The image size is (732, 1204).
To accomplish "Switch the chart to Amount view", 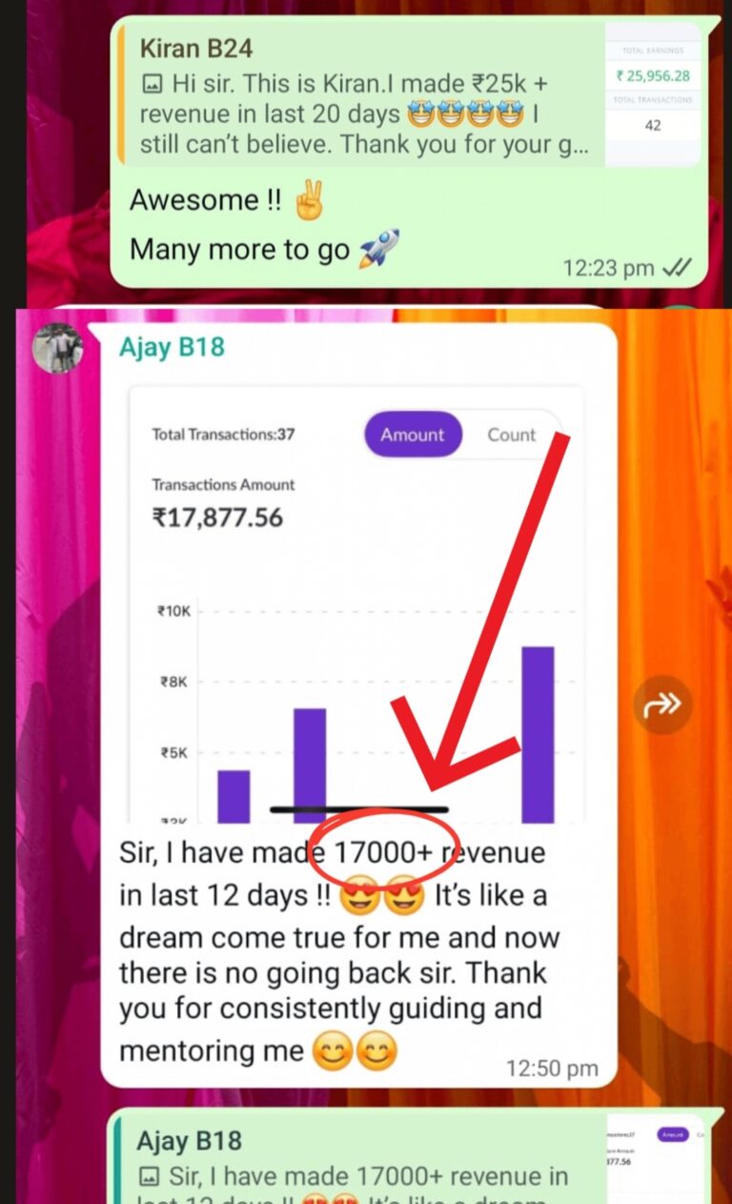I will (x=413, y=435).
